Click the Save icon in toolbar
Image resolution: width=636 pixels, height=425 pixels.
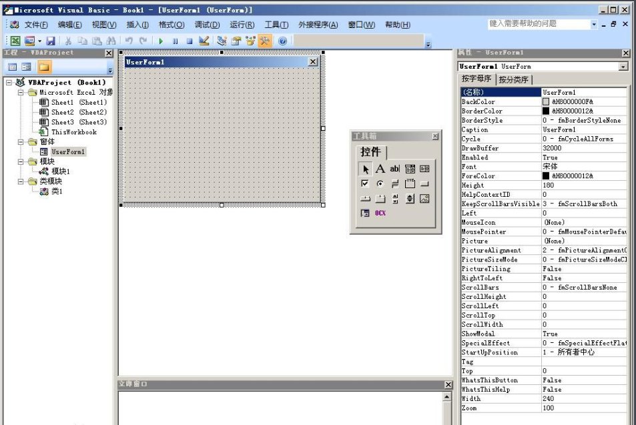pos(51,41)
